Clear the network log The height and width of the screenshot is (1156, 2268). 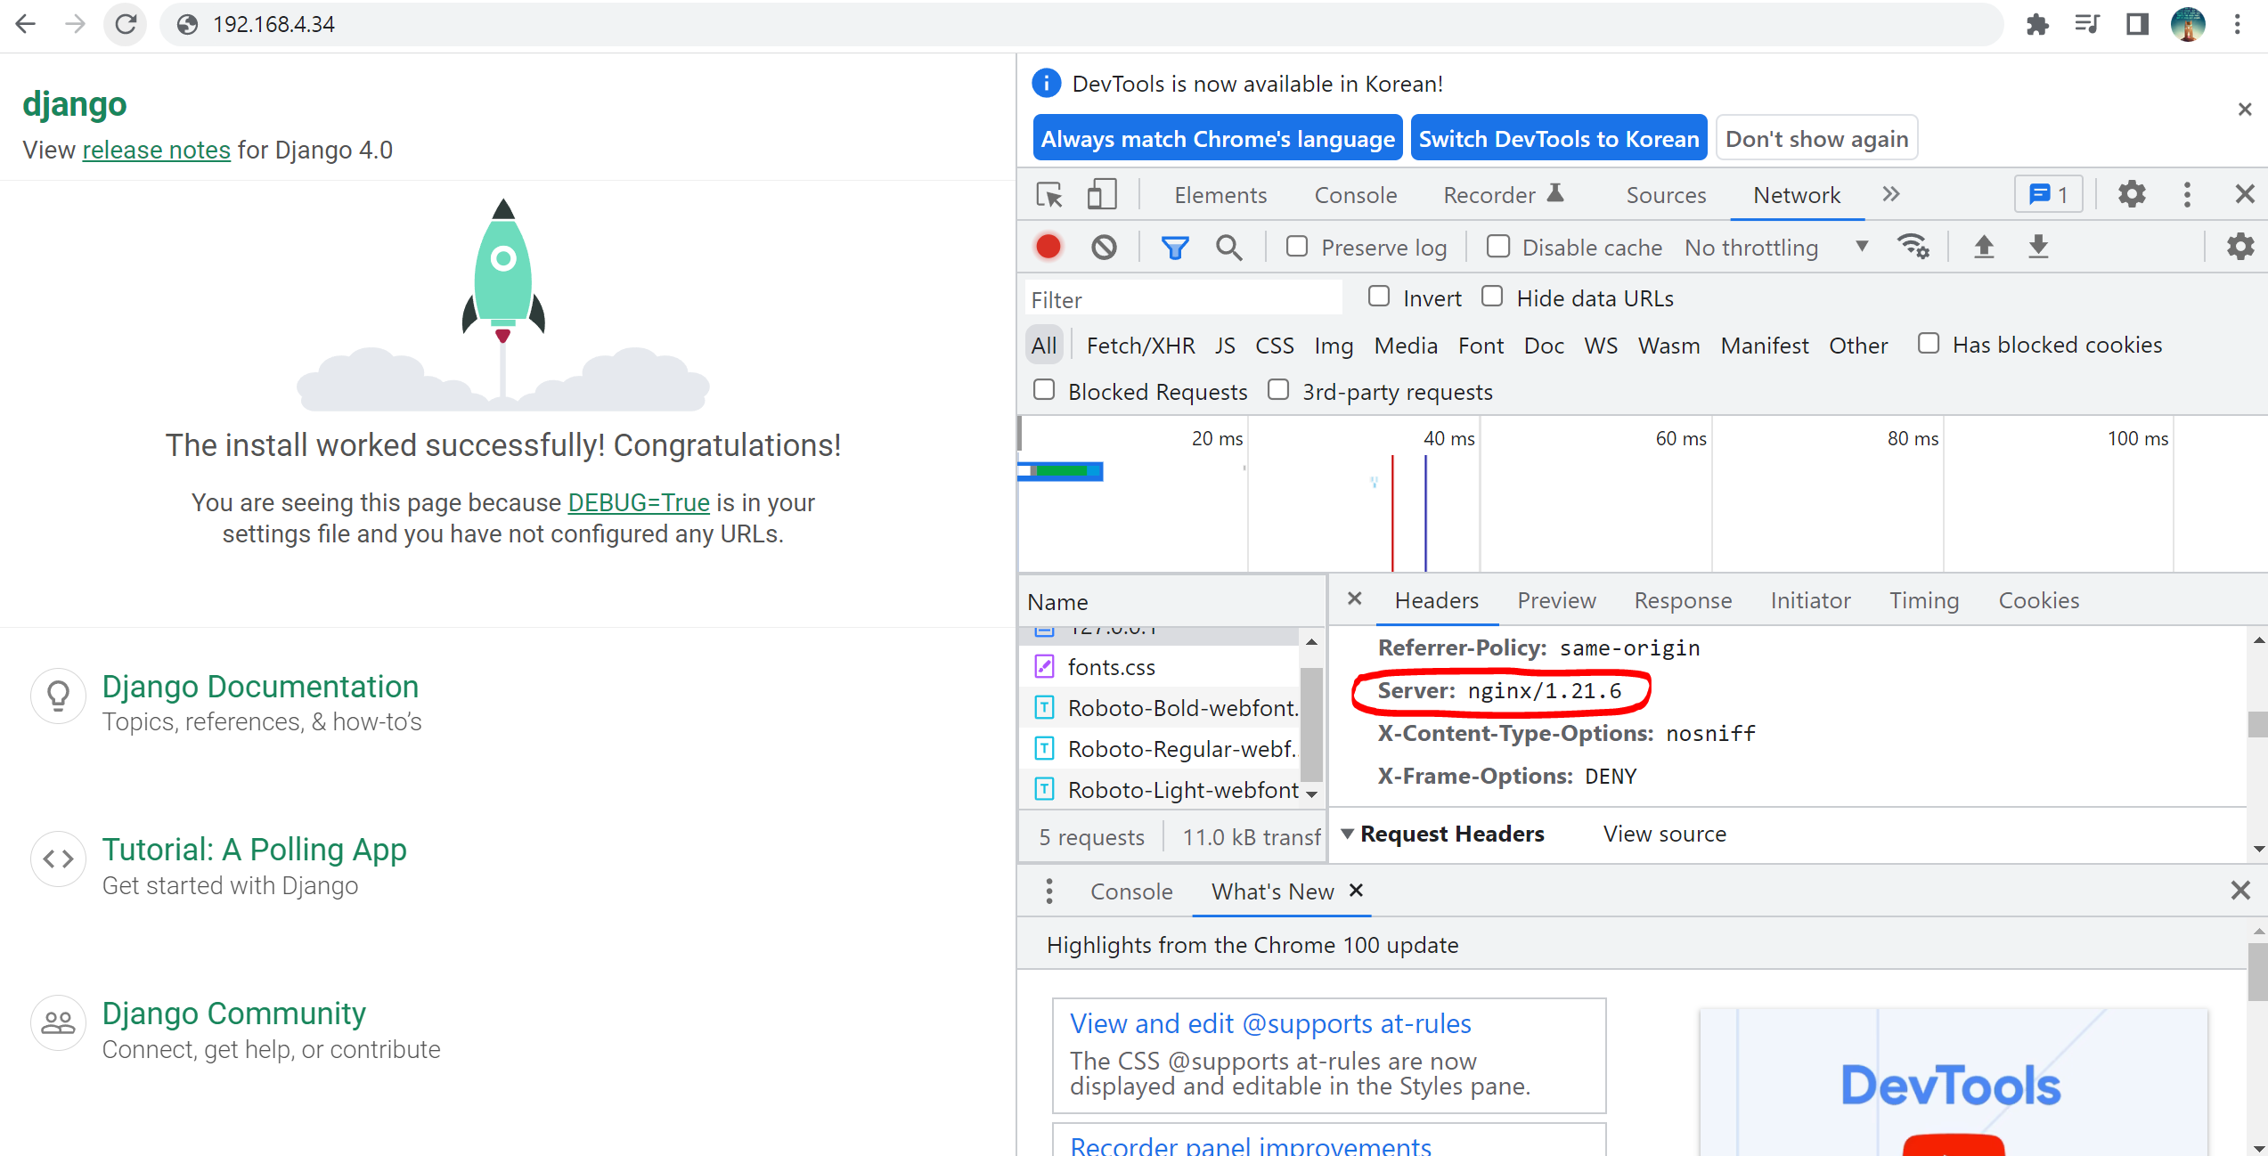[x=1104, y=247]
